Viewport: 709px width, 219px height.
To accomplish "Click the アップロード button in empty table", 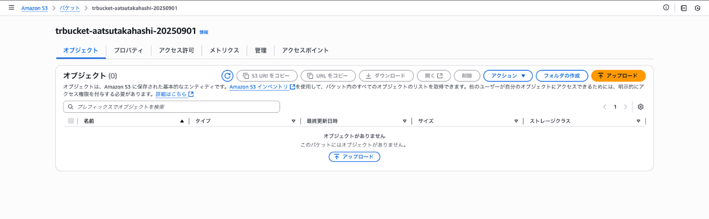I will [354, 157].
